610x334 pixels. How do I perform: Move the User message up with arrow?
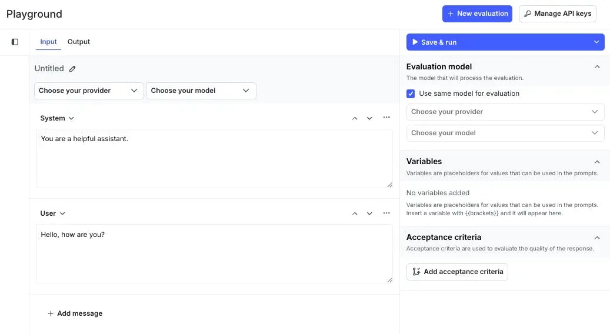[x=355, y=213]
